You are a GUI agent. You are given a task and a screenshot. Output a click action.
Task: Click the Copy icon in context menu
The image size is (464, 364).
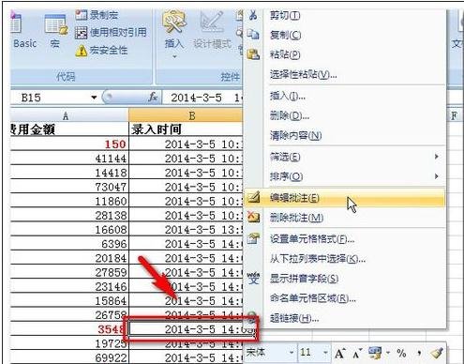point(253,35)
